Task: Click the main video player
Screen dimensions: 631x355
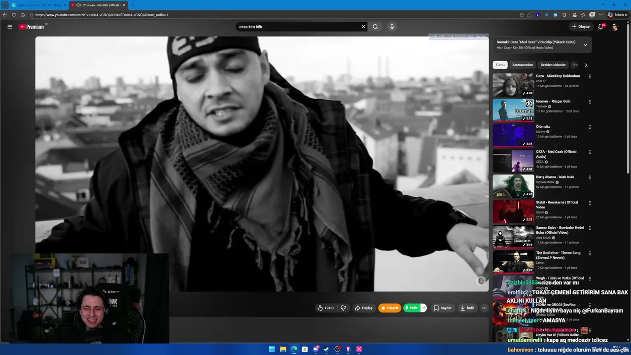Action: (262, 164)
